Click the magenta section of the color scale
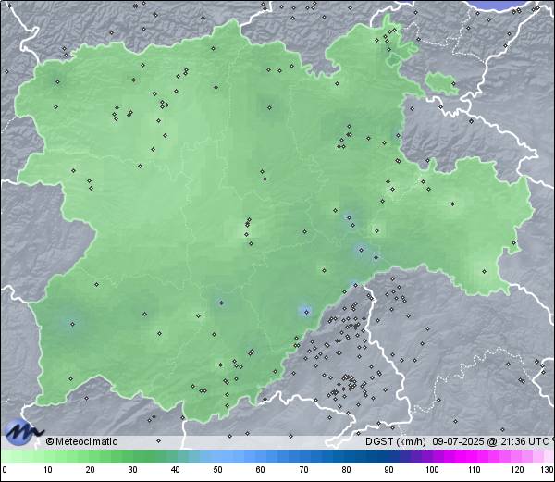The height and width of the screenshot is (482, 555). coord(471,456)
